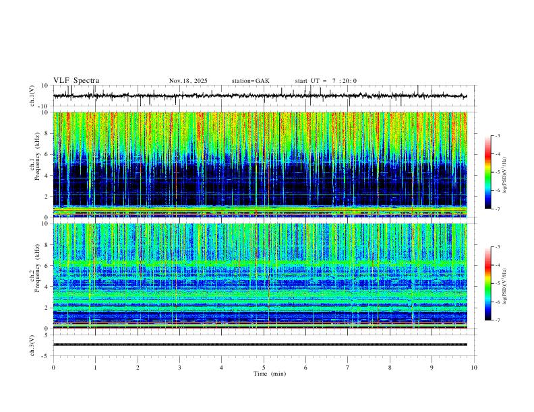Click time axis tick label '5'
The width and height of the screenshot is (534, 412).
coord(264,368)
